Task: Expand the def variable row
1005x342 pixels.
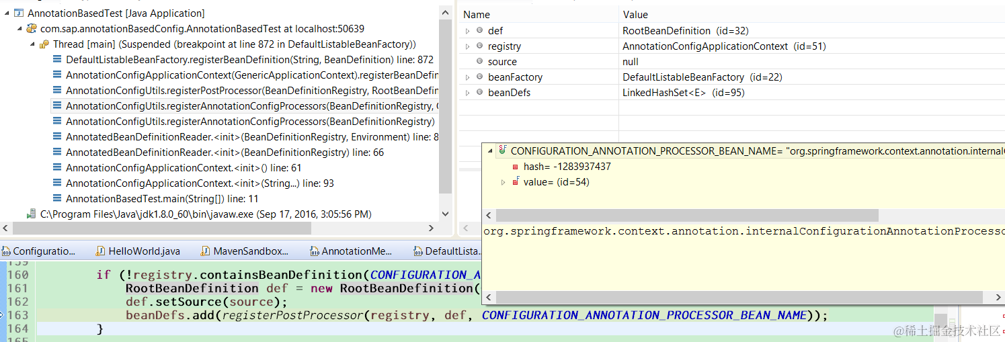Action: (467, 31)
